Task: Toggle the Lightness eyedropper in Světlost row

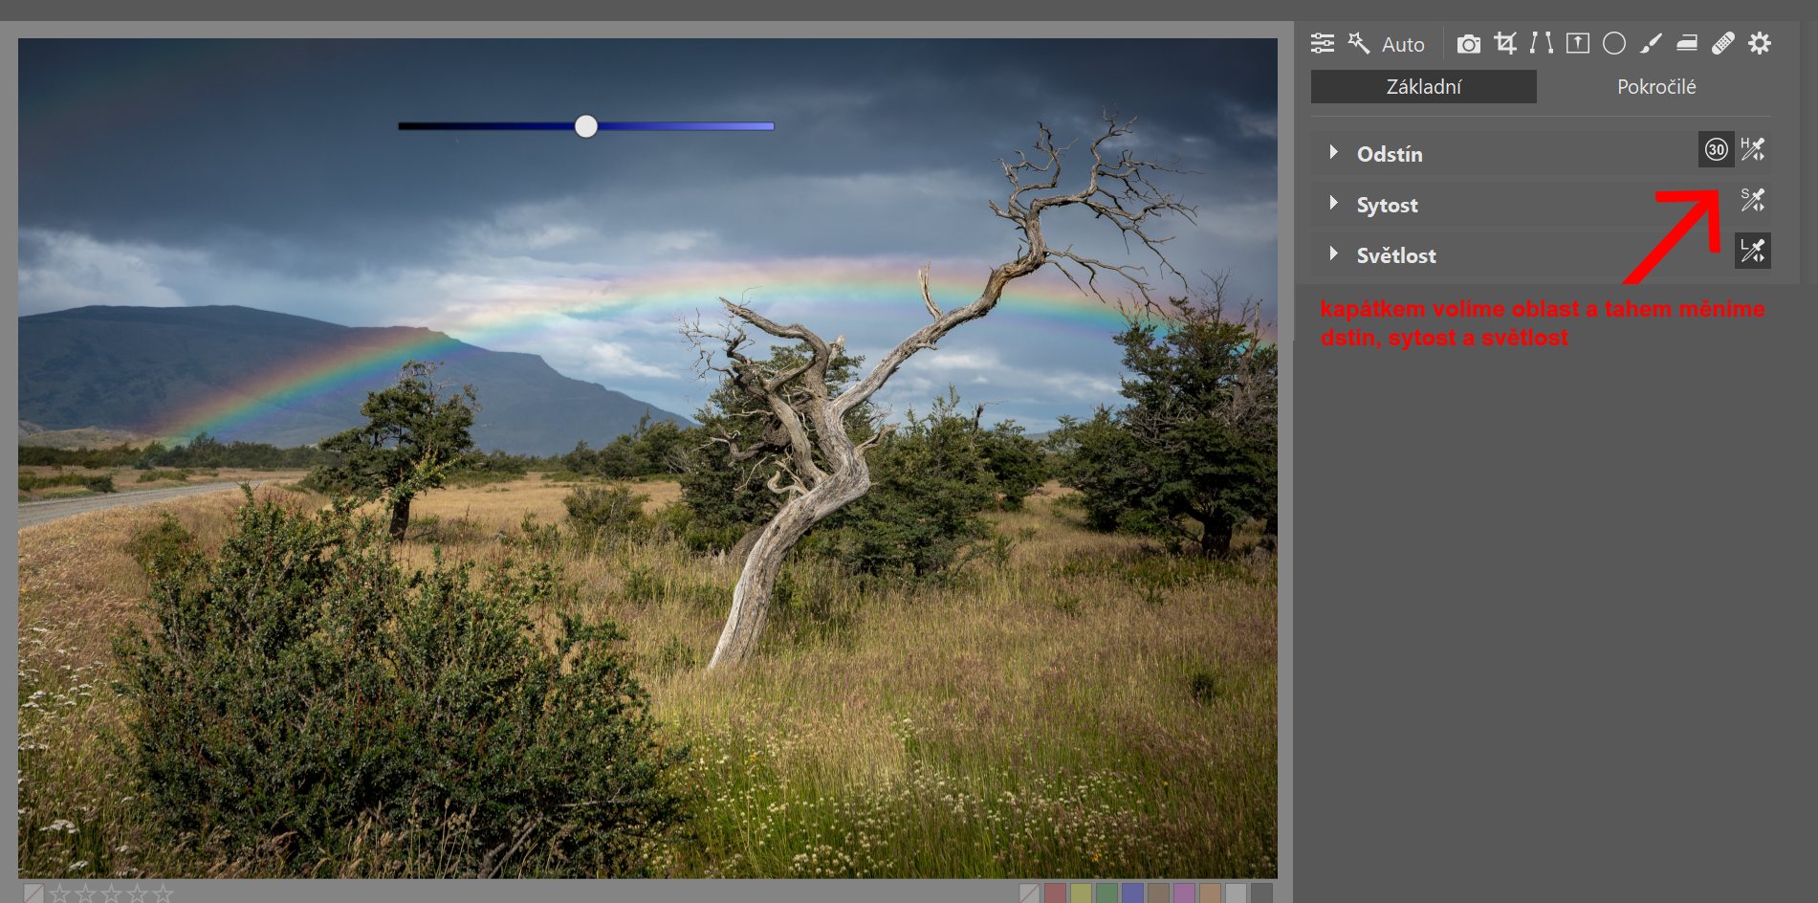Action: click(x=1753, y=251)
